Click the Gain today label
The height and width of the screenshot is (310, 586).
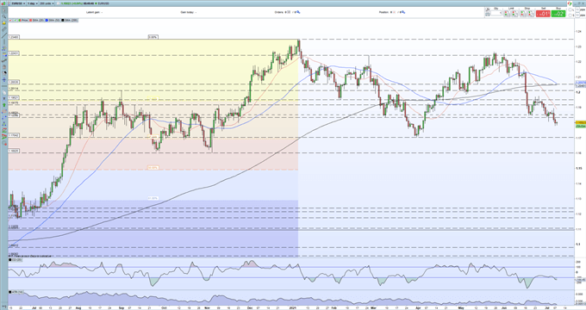coord(187,12)
